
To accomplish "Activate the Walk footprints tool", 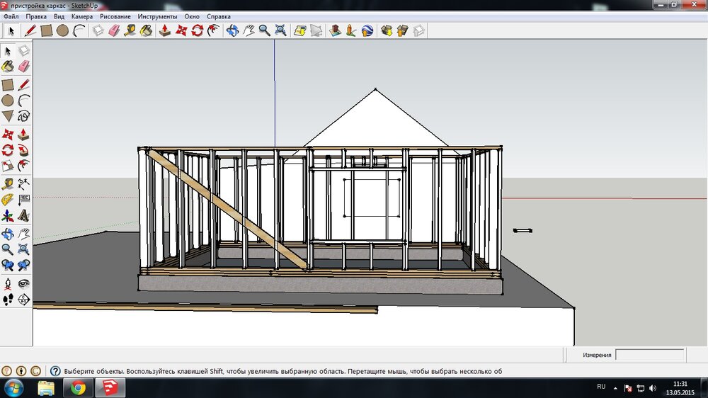I will click(8, 299).
